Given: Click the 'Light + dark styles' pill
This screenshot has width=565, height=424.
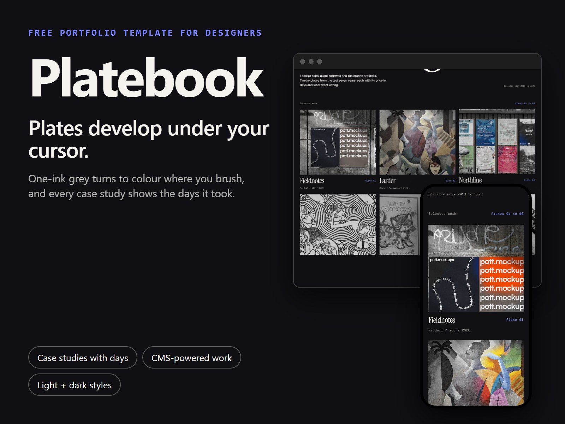Looking at the screenshot, I should point(75,385).
